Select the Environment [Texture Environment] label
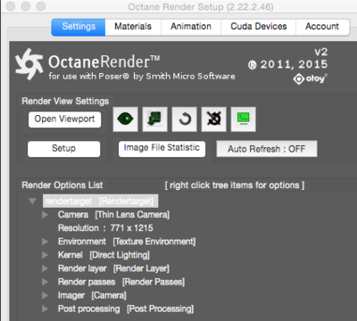This screenshot has height=321, width=357. (x=127, y=242)
